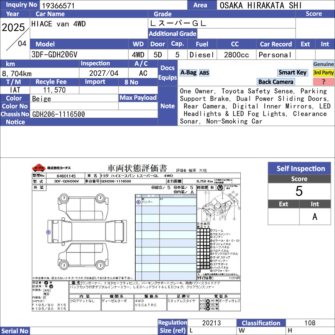The height and width of the screenshot is (335, 335).
Task: Select chassis number GDH206-1116500 in top table
Action: 59,114
